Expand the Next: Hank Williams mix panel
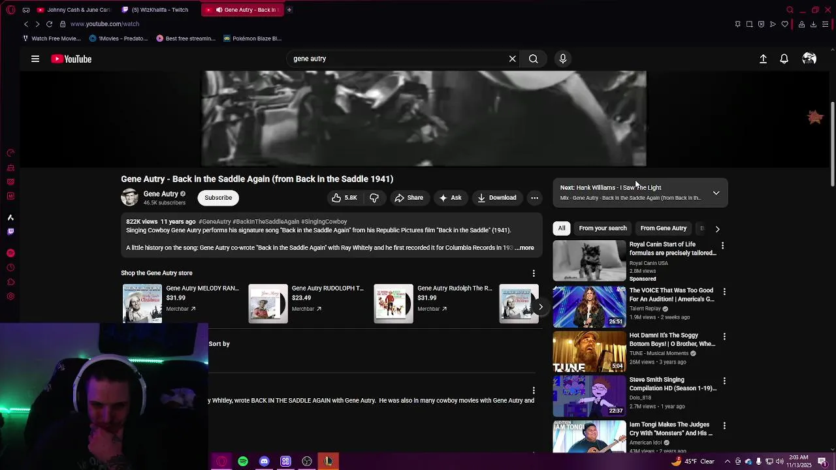 coord(716,193)
